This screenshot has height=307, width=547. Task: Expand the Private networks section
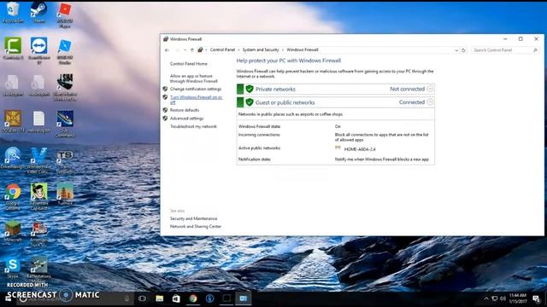pyautogui.click(x=430, y=89)
